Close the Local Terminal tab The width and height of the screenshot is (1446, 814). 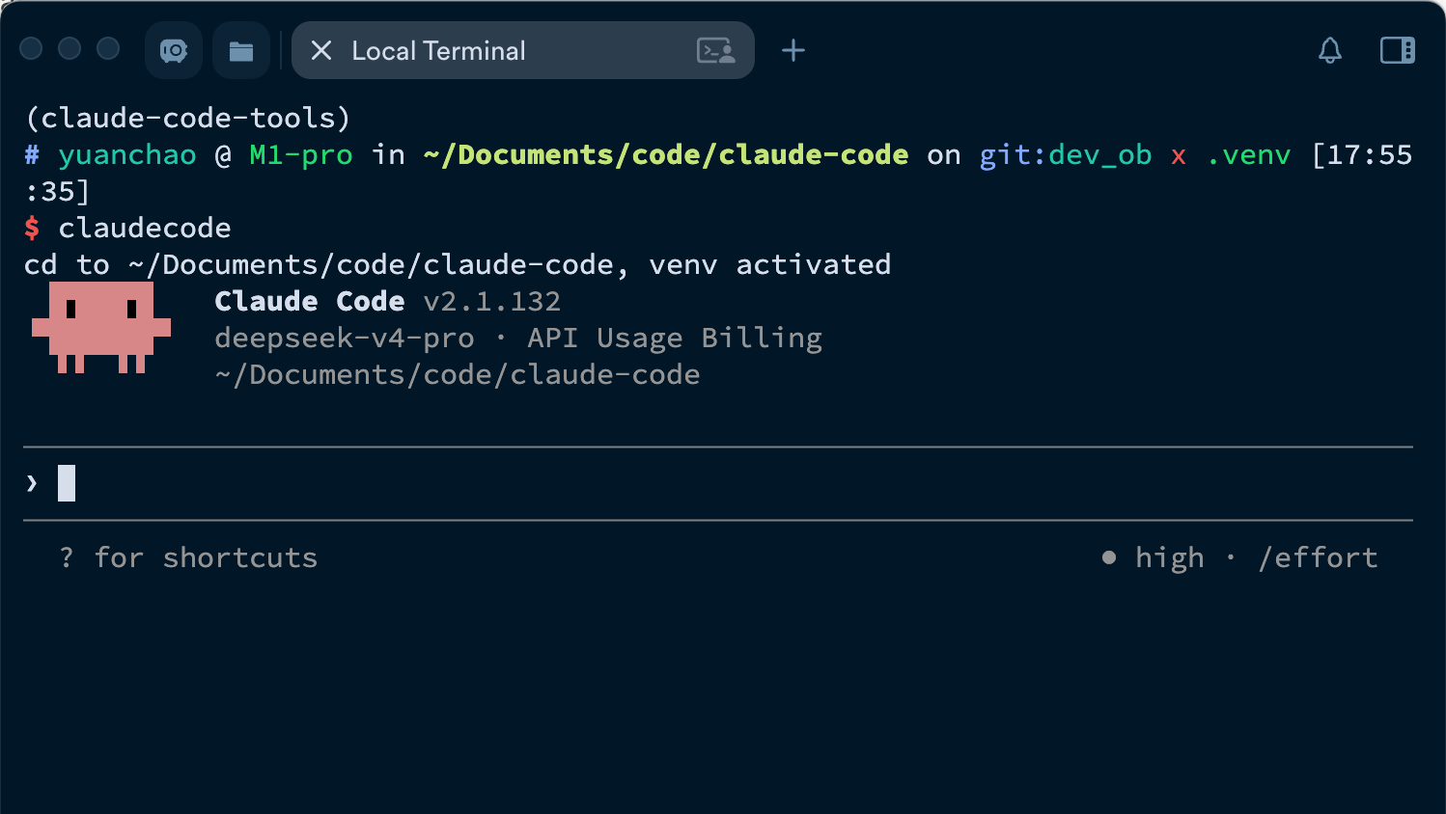(321, 50)
